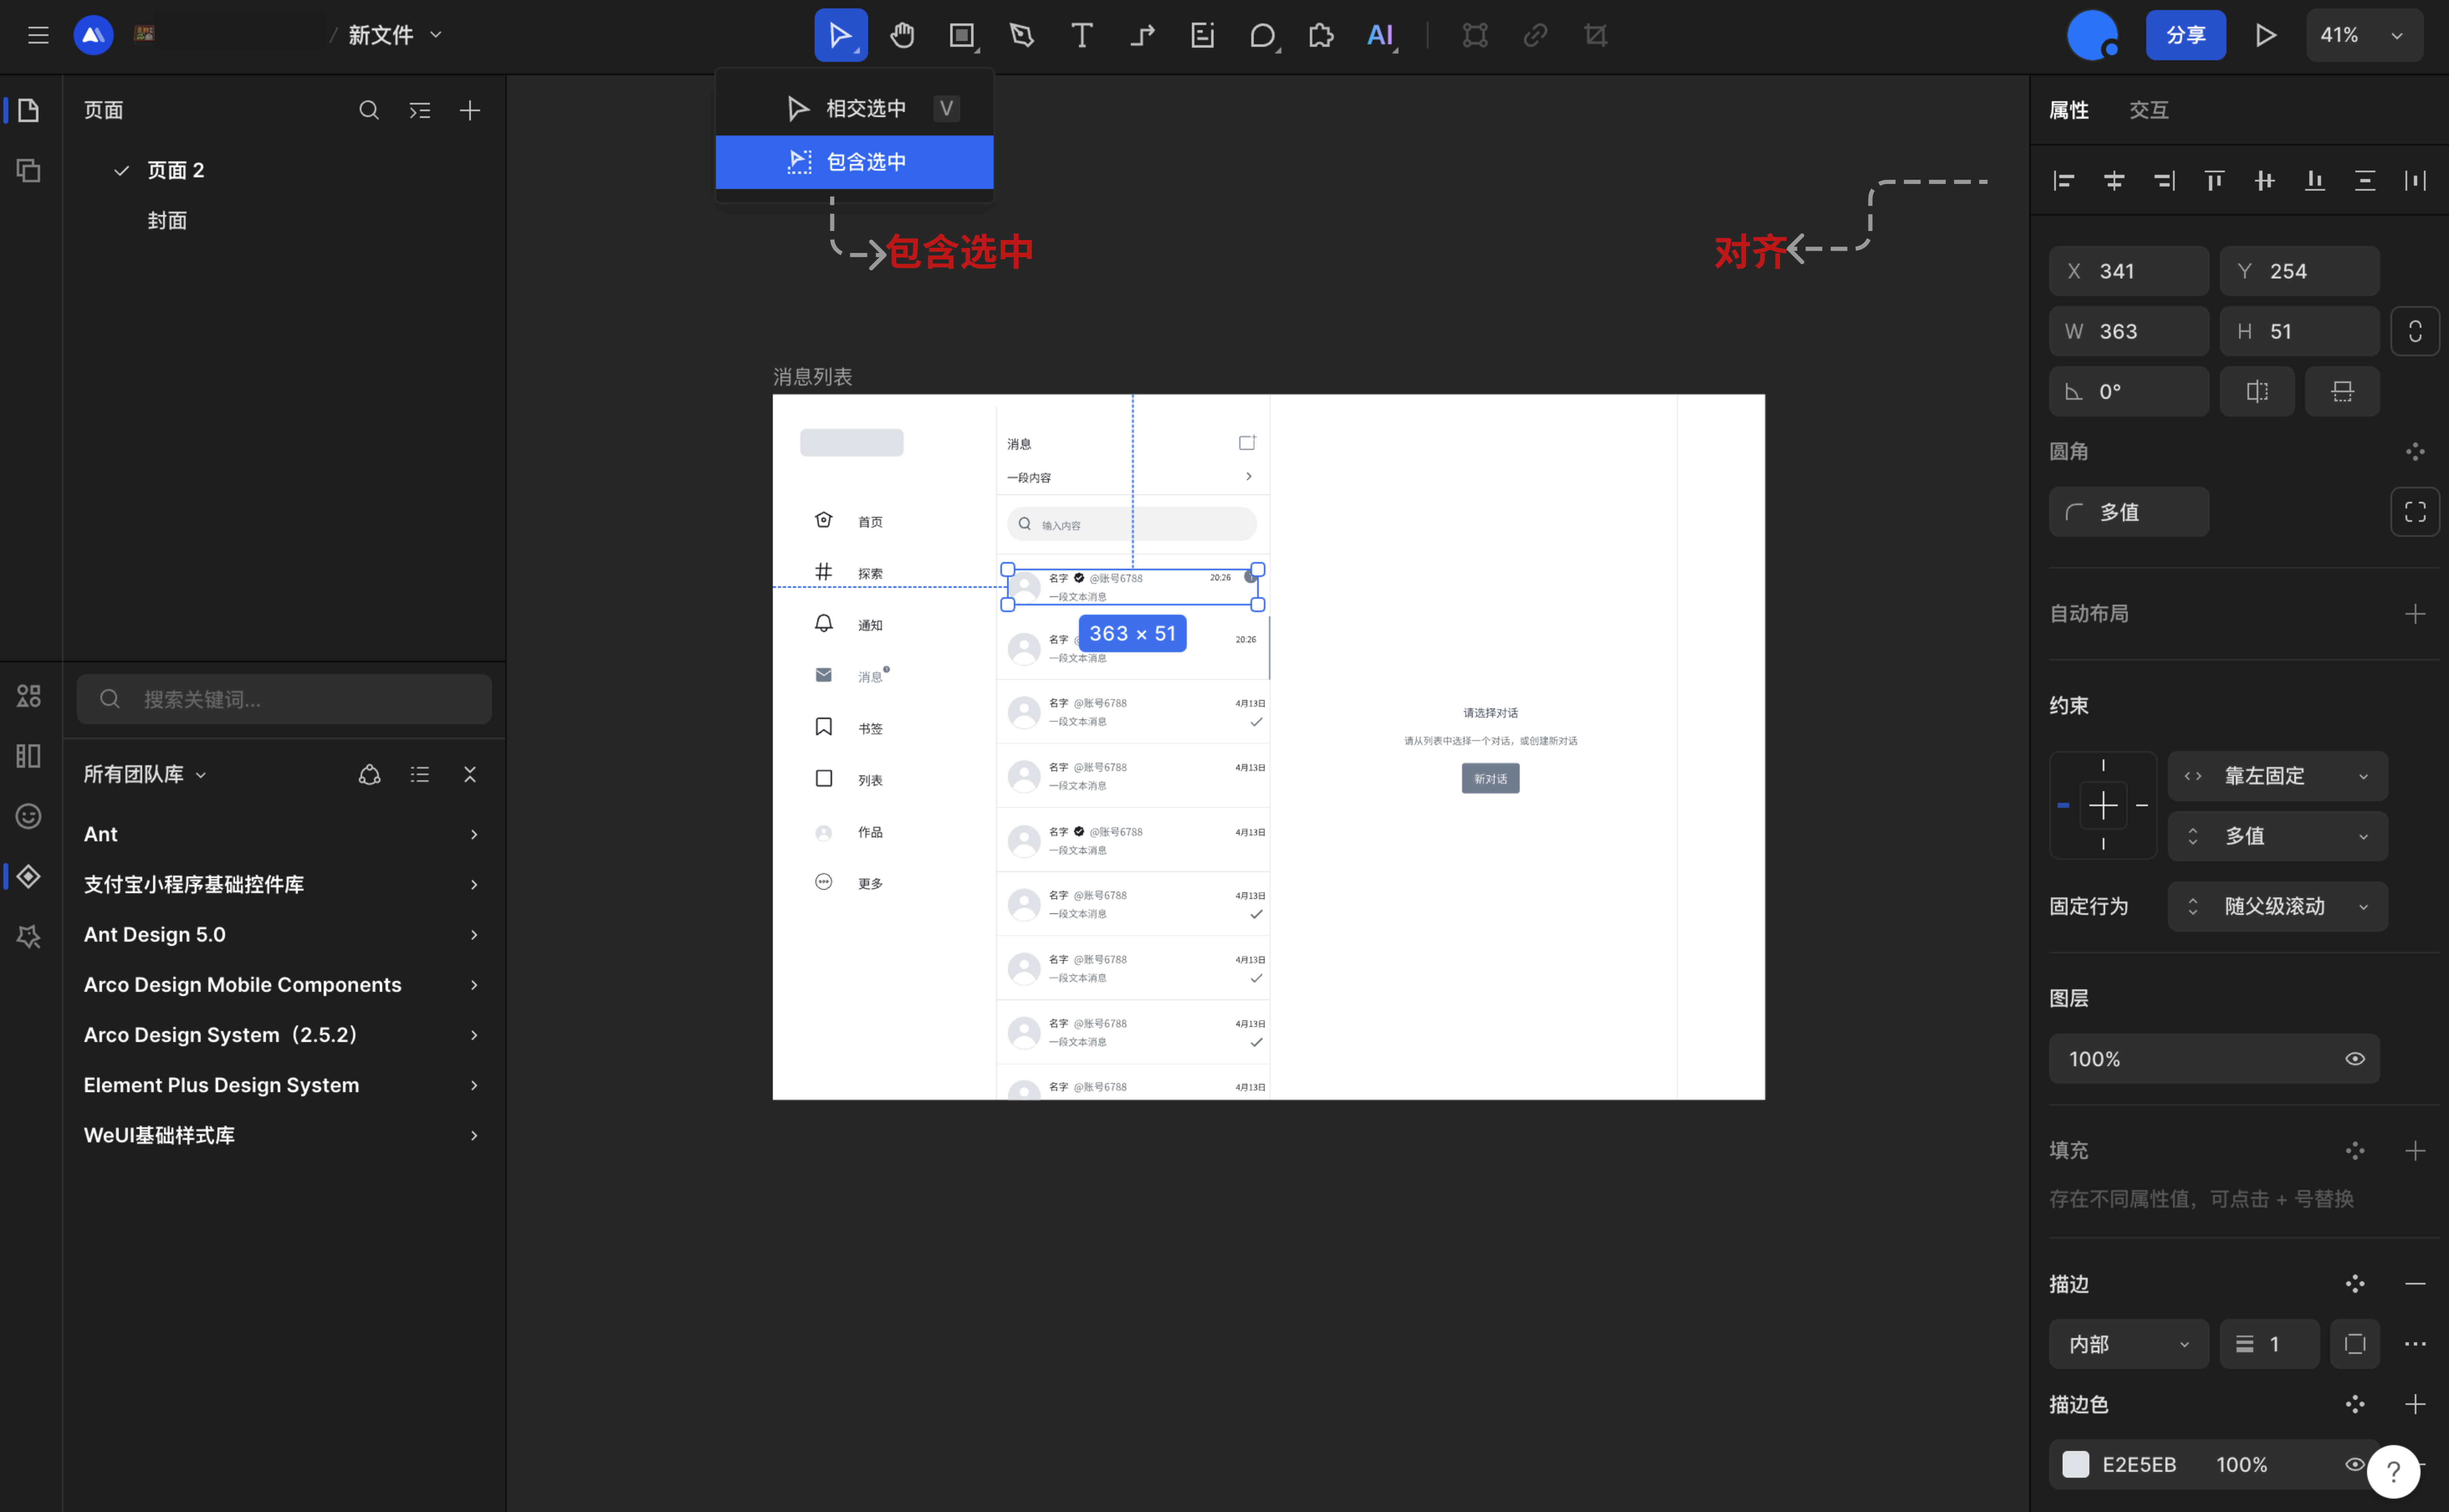Image resolution: width=2449 pixels, height=1512 pixels.
Task: Open the 41% zoom dropdown
Action: (2364, 35)
